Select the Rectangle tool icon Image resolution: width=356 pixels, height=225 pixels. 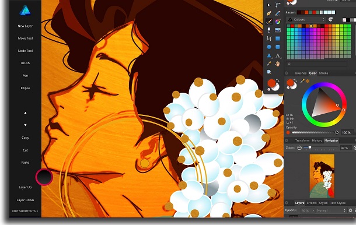coord(278,38)
